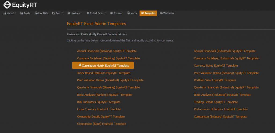
Task: Open Portfolio View EquityRT Template link
Action: tap(215, 80)
